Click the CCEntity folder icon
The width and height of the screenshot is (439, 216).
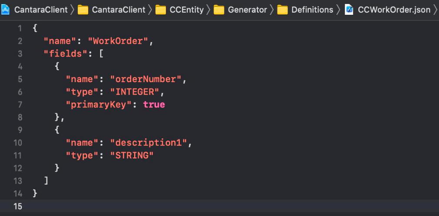[x=161, y=10]
